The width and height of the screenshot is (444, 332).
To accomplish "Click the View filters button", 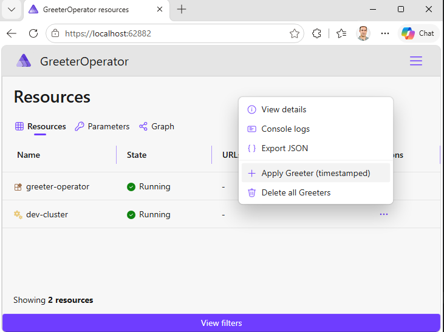I will coord(222,323).
